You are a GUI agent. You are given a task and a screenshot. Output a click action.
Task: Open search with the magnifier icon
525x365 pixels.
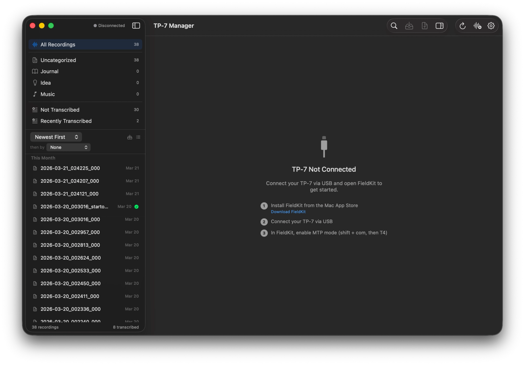(394, 26)
